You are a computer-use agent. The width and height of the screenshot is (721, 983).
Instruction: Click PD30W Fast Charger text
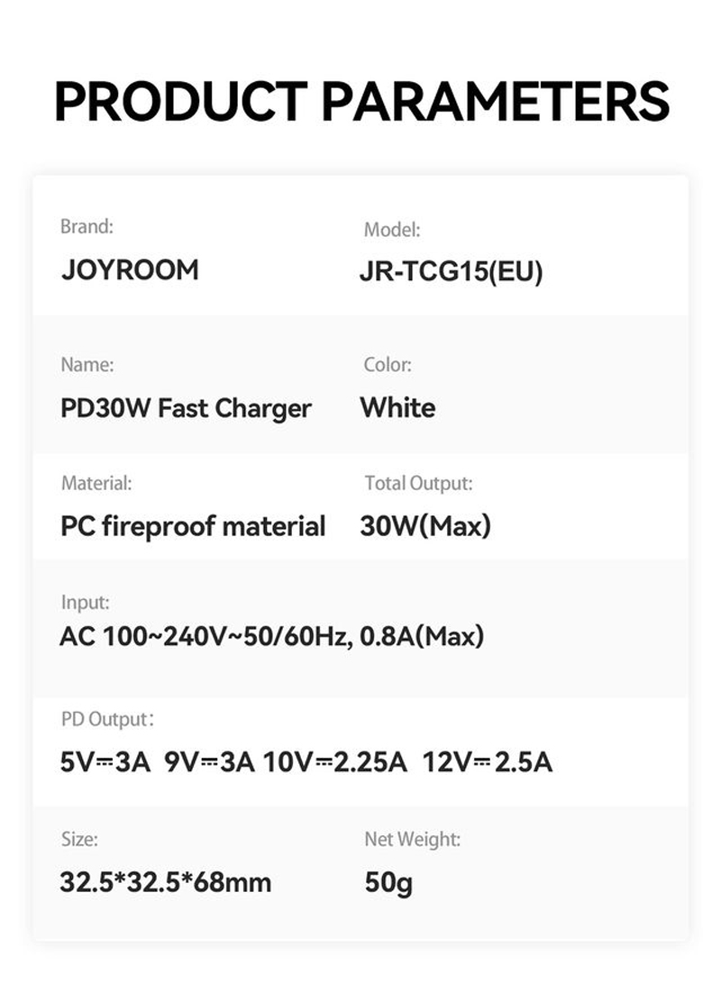point(186,409)
